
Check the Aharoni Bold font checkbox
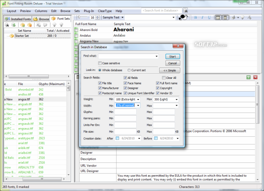click(x=77, y=30)
